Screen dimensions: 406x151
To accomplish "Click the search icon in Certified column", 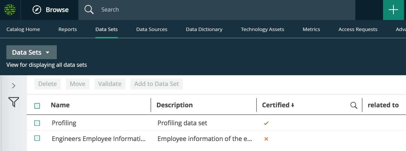I will [354, 105].
